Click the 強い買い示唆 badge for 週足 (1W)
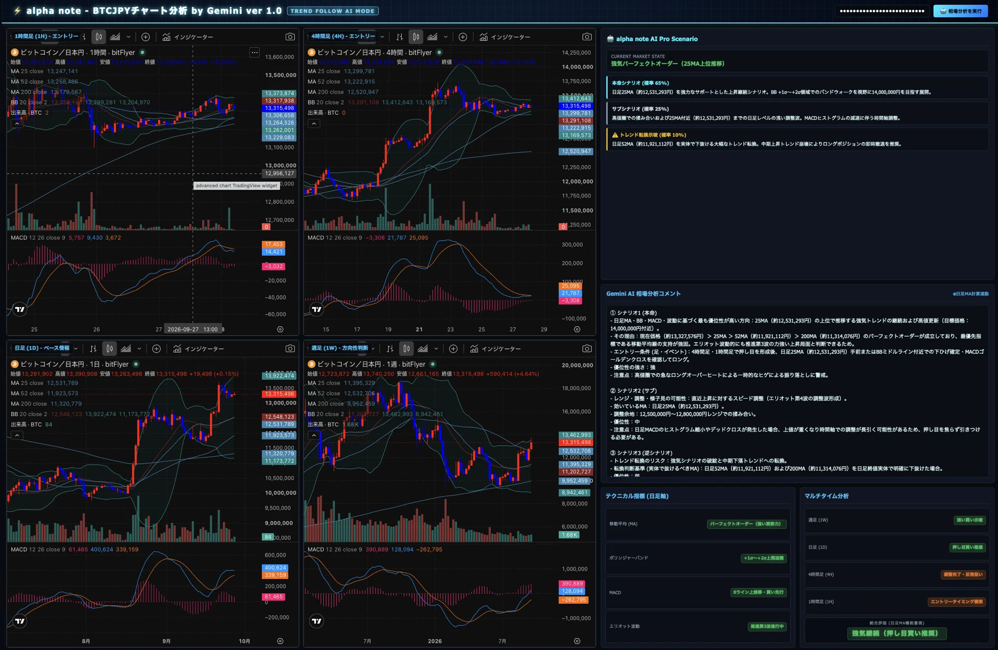 [969, 520]
